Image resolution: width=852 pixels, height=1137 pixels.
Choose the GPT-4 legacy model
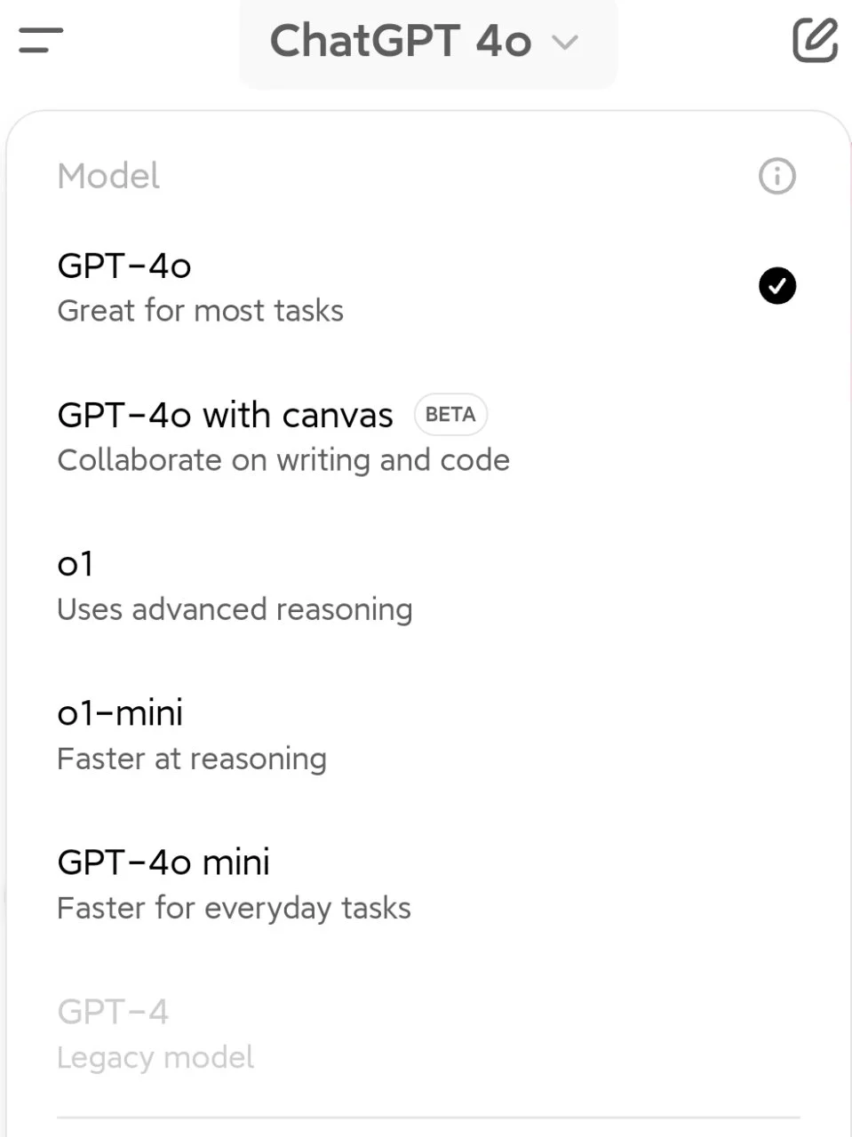pos(427,1033)
